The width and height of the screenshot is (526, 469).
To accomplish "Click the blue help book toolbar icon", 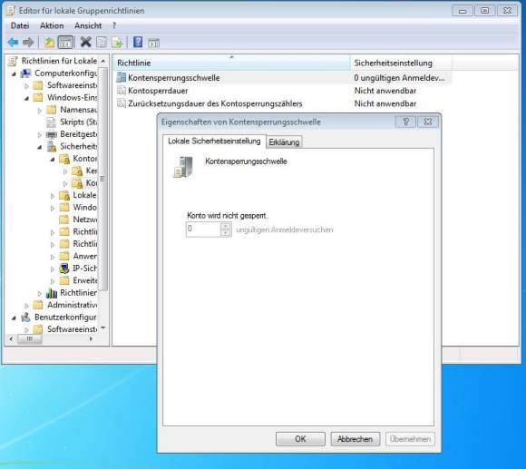I will click(x=138, y=43).
